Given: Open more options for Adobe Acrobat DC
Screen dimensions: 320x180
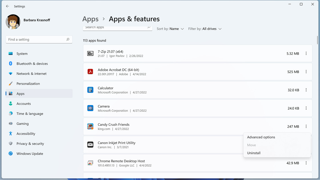Looking at the screenshot, I should pos(306,72).
